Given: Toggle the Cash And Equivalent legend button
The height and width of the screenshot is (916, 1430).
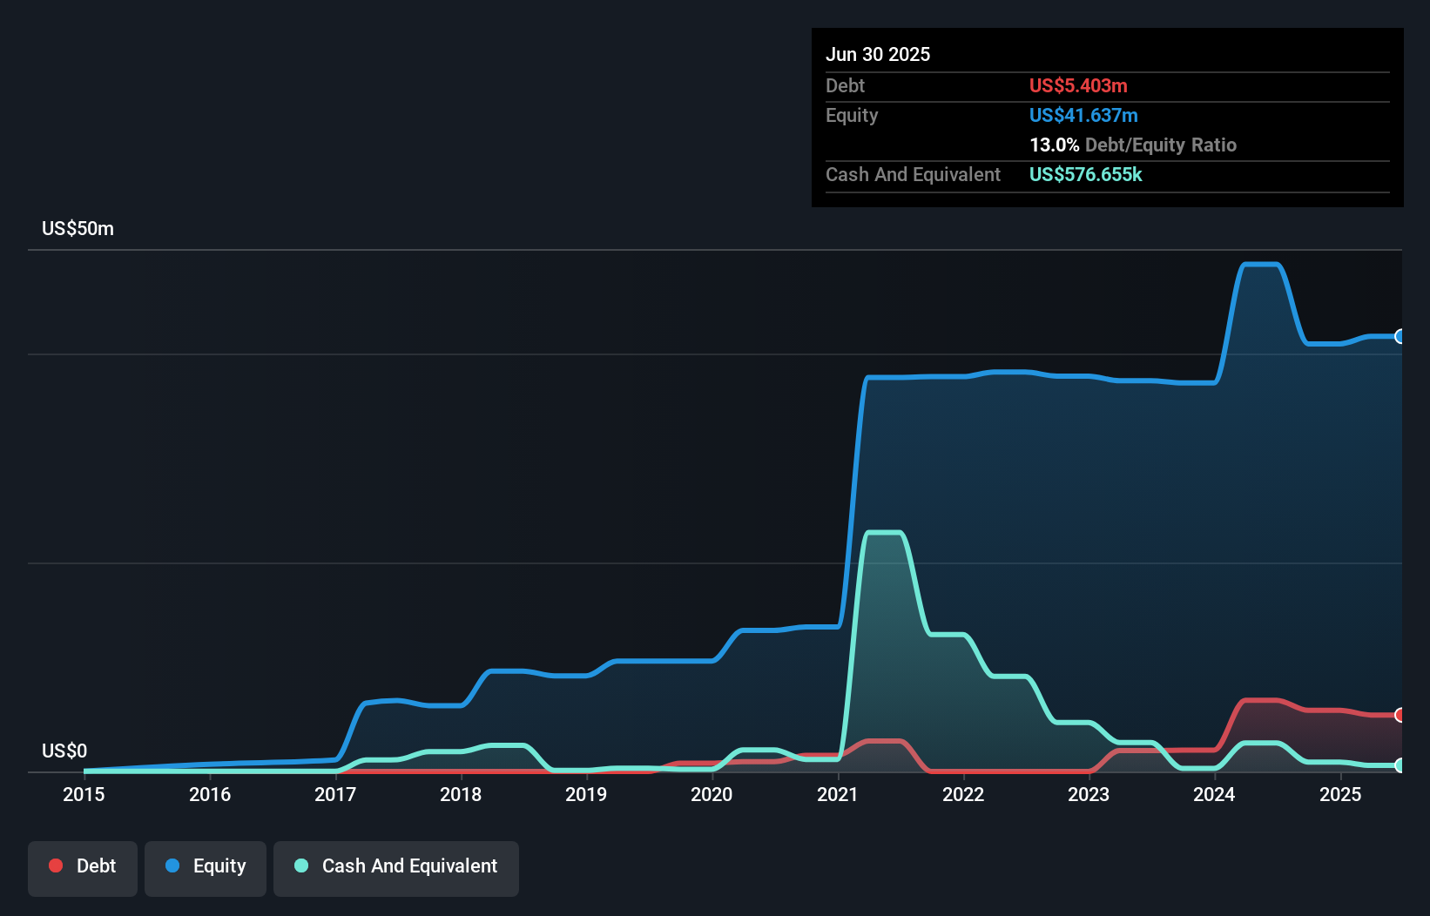Looking at the screenshot, I should tap(396, 868).
